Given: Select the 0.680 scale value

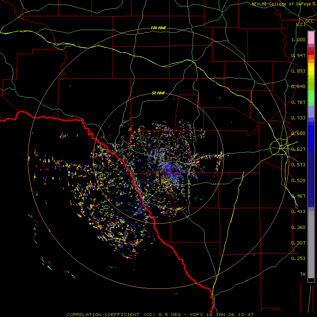Looking at the screenshot, I should (298, 133).
